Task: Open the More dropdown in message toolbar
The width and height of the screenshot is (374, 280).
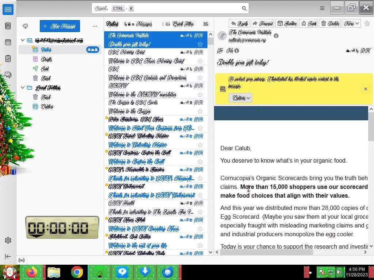Action: [x=351, y=23]
